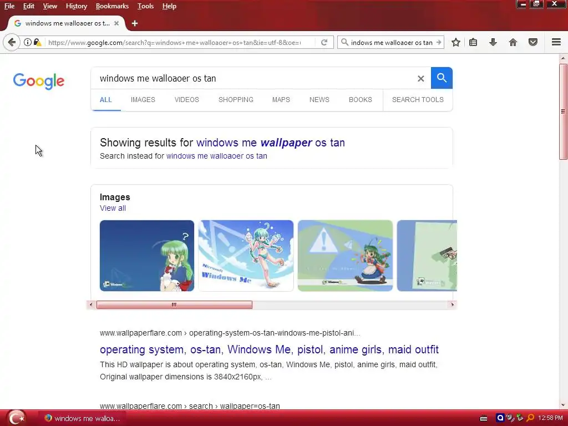Open 'operating system, os-tan, Windows Me, pistol' result
The width and height of the screenshot is (568, 426).
[x=269, y=349]
